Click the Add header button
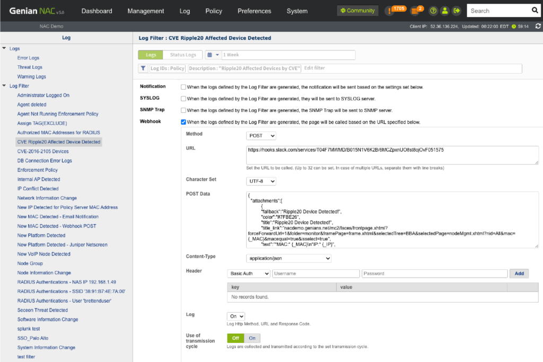 pyautogui.click(x=519, y=273)
